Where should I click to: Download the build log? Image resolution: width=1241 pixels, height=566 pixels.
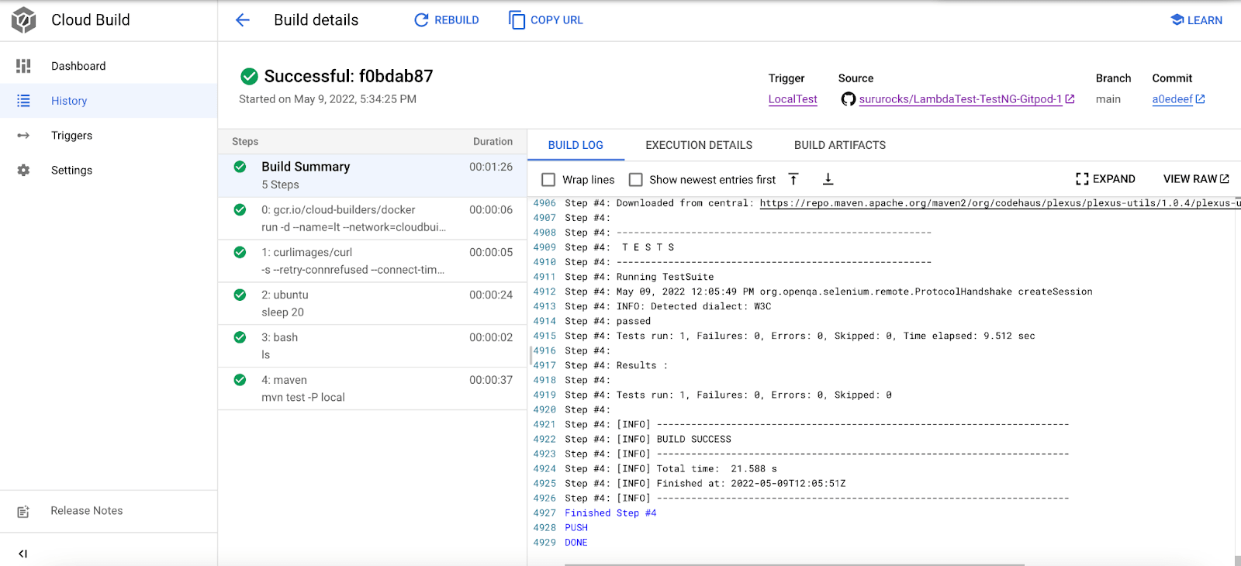[828, 179]
